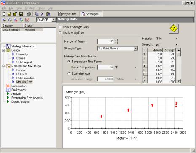Viewport: 196px width, 153px height.
Task: Click the Paste clipboard icon
Action: (48, 14)
